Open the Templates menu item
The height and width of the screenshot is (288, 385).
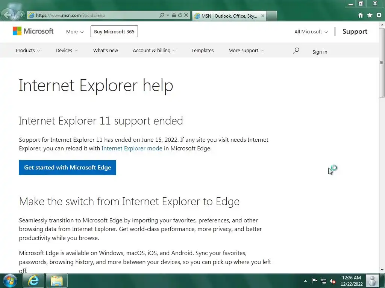pyautogui.click(x=203, y=51)
